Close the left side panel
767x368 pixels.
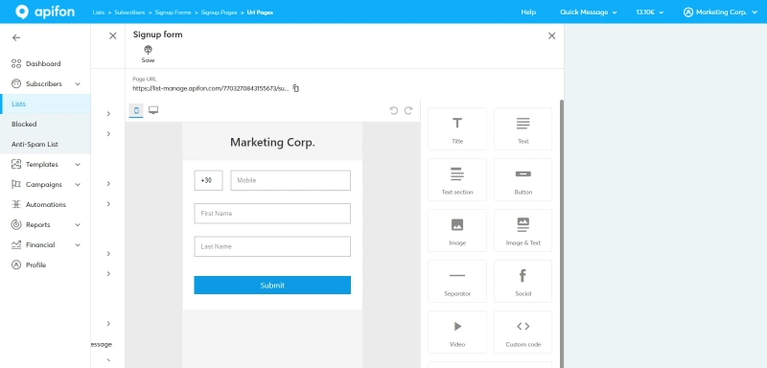click(x=112, y=35)
